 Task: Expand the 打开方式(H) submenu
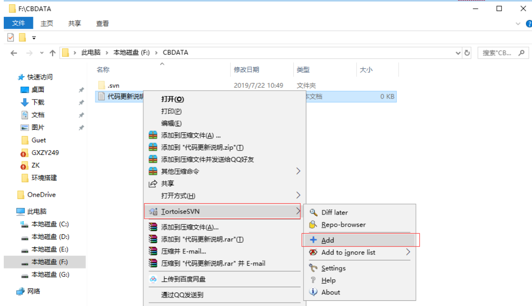point(298,195)
